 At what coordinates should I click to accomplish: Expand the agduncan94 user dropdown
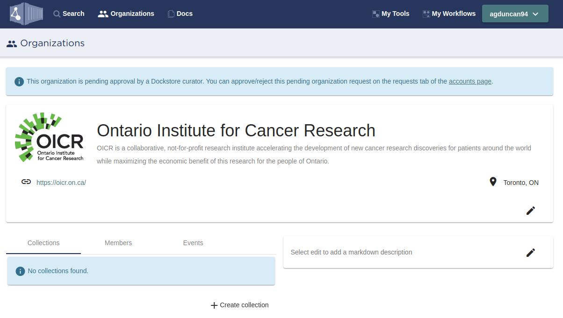(515, 14)
